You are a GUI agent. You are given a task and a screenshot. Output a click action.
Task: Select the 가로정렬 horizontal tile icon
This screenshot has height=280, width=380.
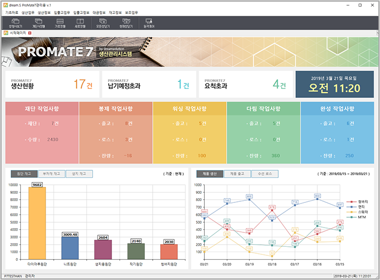[x=60, y=23]
